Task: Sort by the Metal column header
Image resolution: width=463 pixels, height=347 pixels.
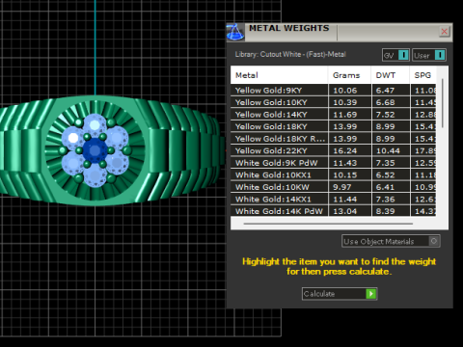Action: pos(279,75)
